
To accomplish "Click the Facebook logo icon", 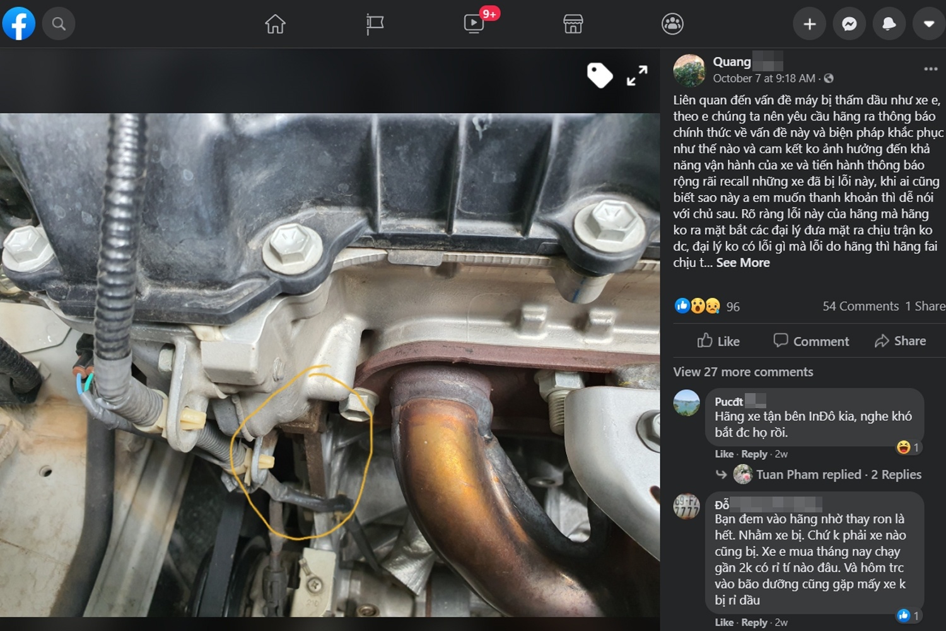I will (19, 24).
